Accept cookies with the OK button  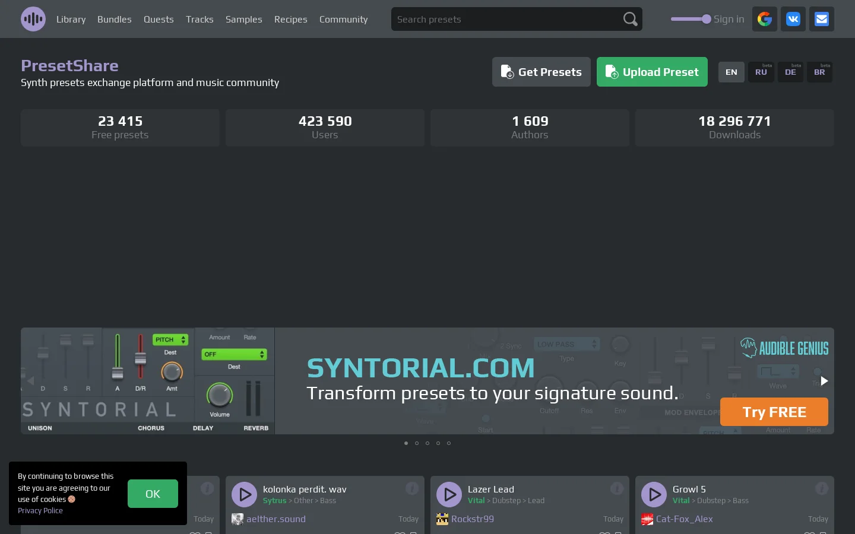(153, 494)
